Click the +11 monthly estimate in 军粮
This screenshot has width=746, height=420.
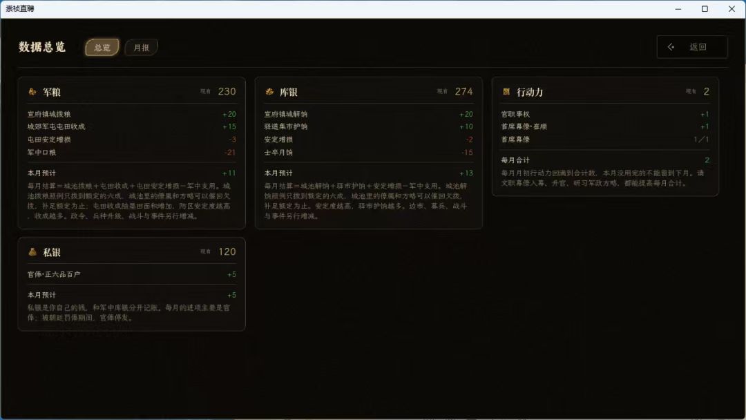[229, 173]
